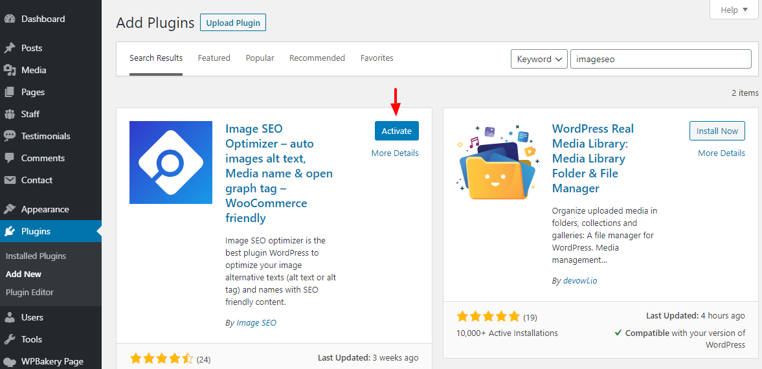Image resolution: width=762 pixels, height=369 pixels.
Task: Click the Plugins plug icon
Action: tap(9, 231)
